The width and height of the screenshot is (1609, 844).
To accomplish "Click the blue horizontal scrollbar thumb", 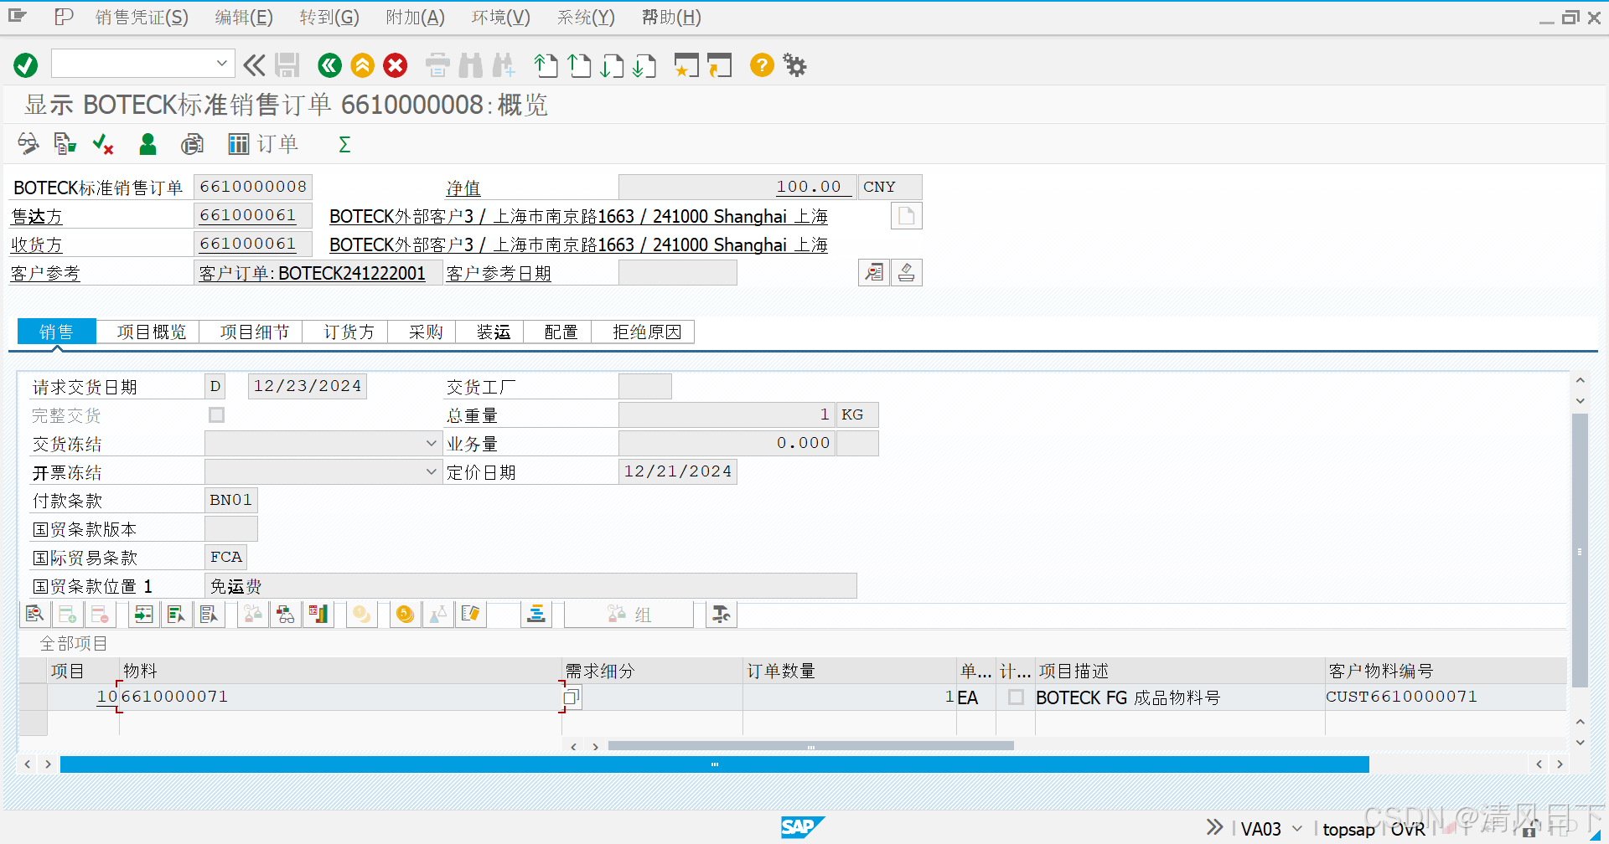I will click(714, 764).
